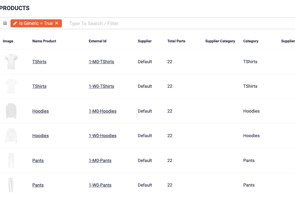Open Hoodies product for 1-M0-Hoodies row
295x197 pixels.
pyautogui.click(x=40, y=111)
